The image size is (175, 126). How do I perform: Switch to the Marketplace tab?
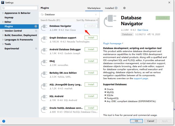tap(94, 8)
